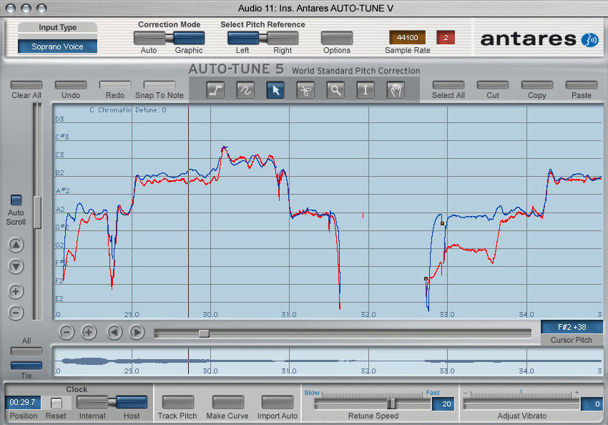This screenshot has width=608, height=425.
Task: Click the red display showing 2
Action: [446, 38]
